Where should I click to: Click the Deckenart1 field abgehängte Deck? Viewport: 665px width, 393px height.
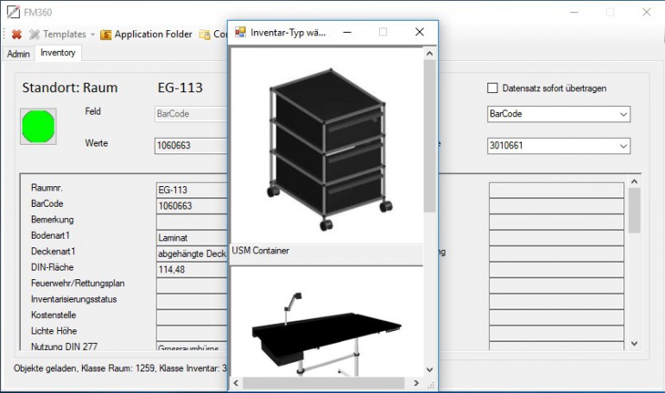[192, 254]
